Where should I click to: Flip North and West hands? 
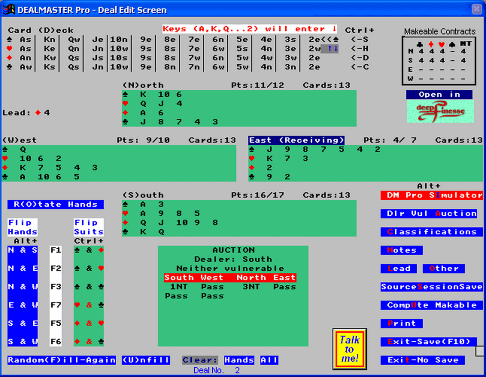pos(23,287)
